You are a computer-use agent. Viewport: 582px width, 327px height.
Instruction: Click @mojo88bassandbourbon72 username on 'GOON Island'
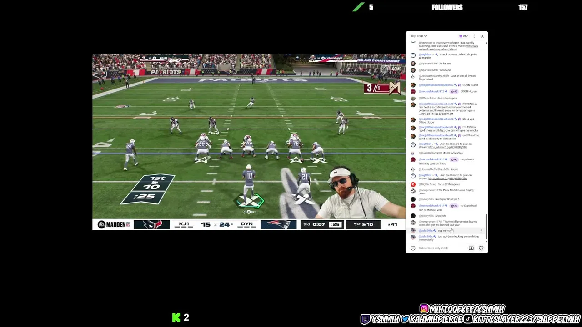pyautogui.click(x=436, y=85)
